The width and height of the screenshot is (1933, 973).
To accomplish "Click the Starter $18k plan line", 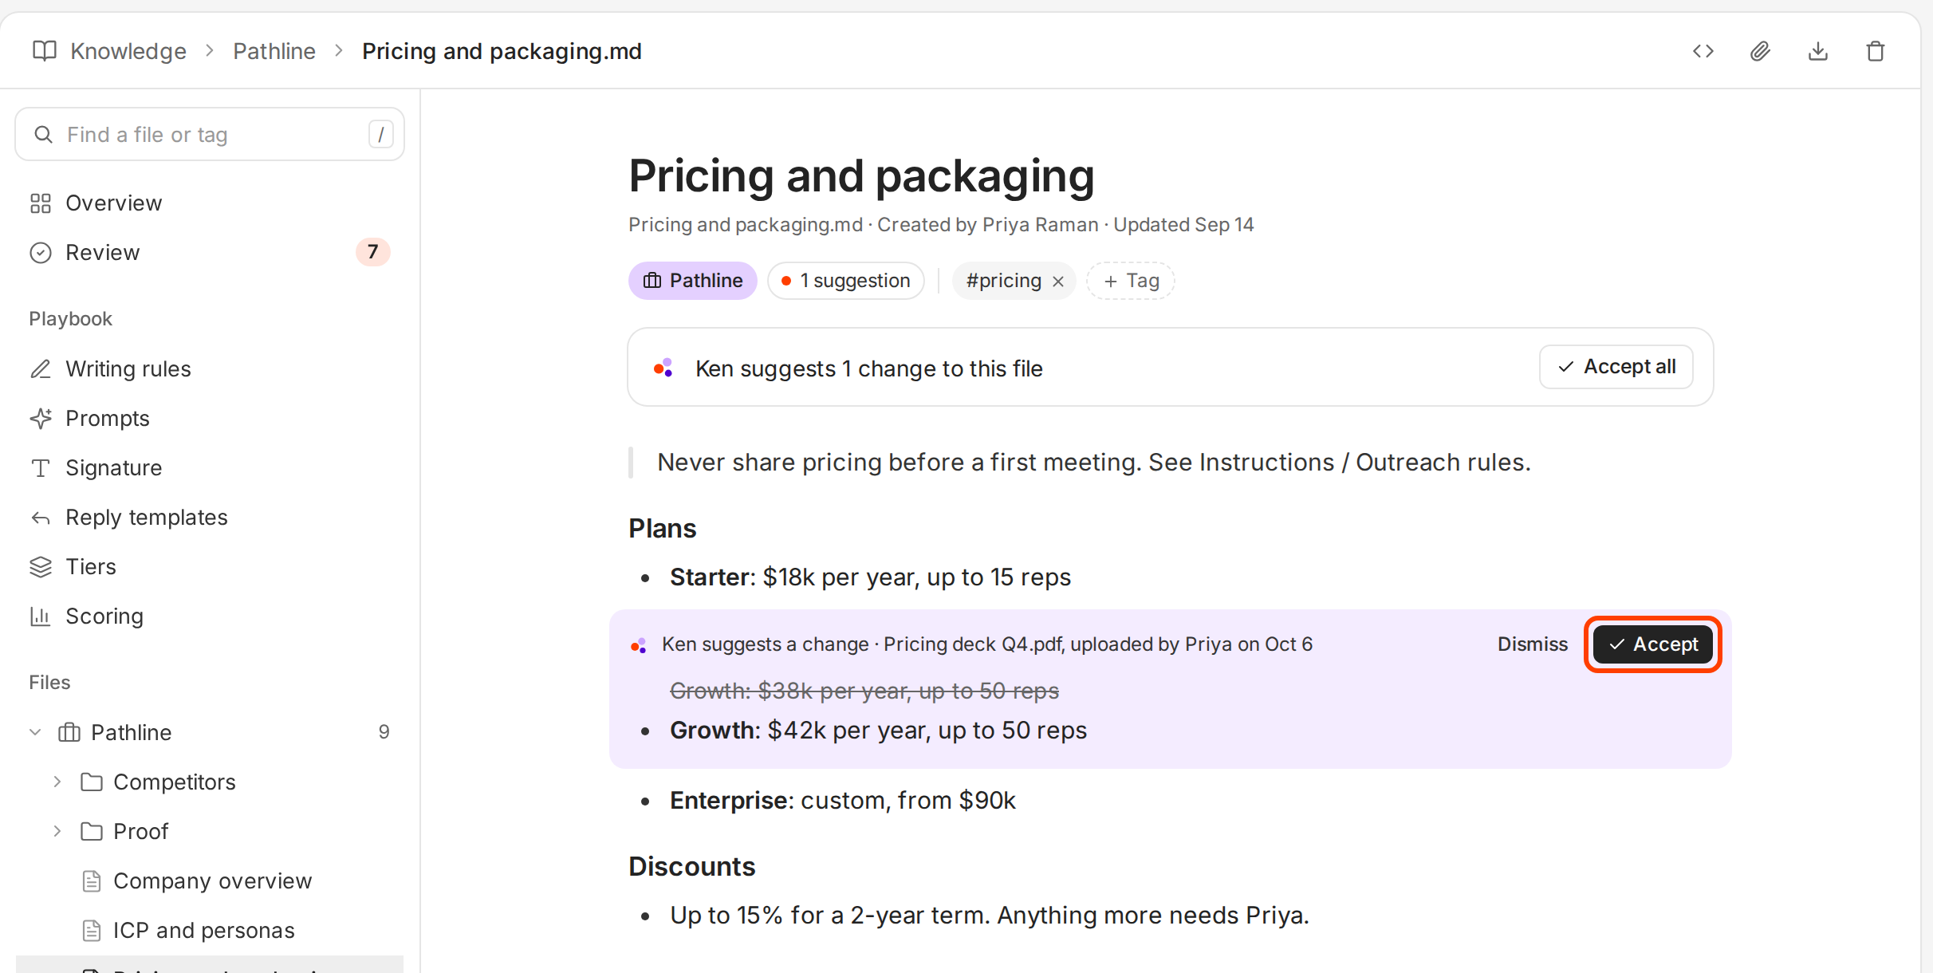I will [x=870, y=577].
